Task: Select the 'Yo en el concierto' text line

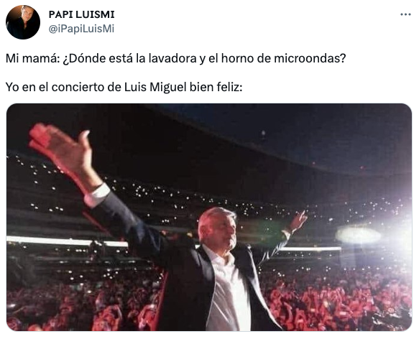Action: [124, 87]
